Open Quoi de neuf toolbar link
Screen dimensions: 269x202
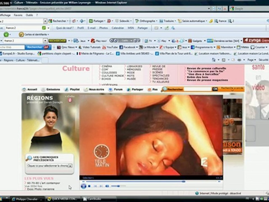[65, 28]
